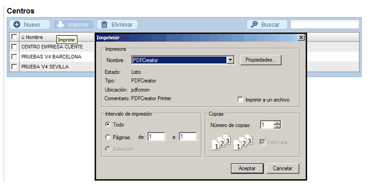Click the Buscar magnifier icon

click(x=254, y=25)
